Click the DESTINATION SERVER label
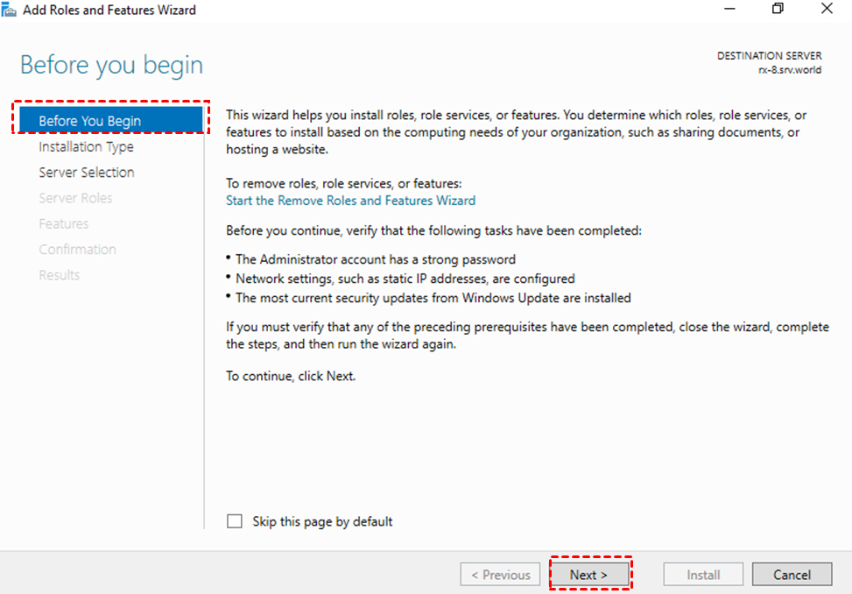 click(770, 55)
